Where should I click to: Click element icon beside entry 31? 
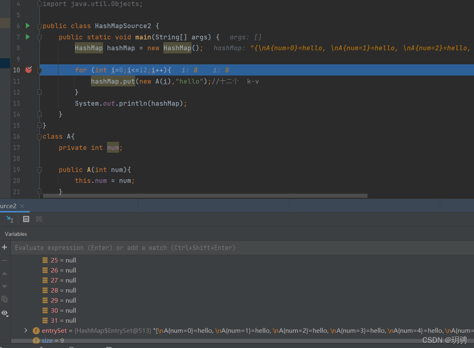pyautogui.click(x=45, y=321)
